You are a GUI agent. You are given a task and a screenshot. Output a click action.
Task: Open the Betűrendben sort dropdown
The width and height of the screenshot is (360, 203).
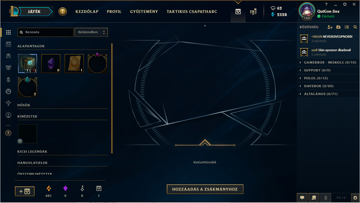(91, 32)
